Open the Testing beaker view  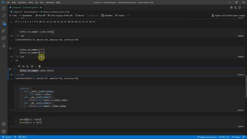tap(3, 46)
